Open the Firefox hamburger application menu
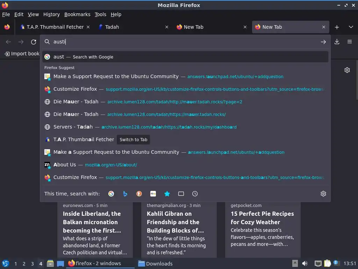 [349, 42]
